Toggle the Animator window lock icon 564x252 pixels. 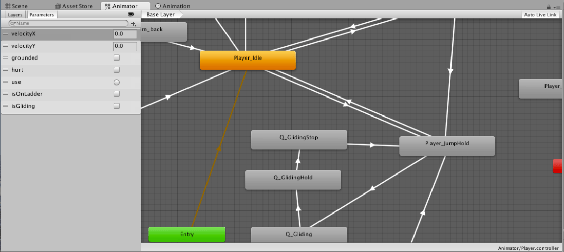549,7
